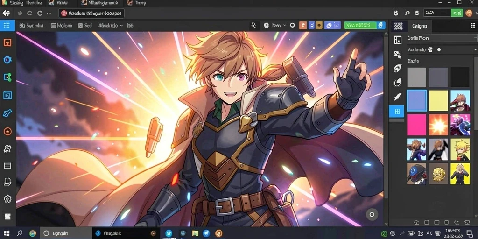Click the reload arrow in navigation bar
The width and height of the screenshot is (478, 239).
point(40,13)
